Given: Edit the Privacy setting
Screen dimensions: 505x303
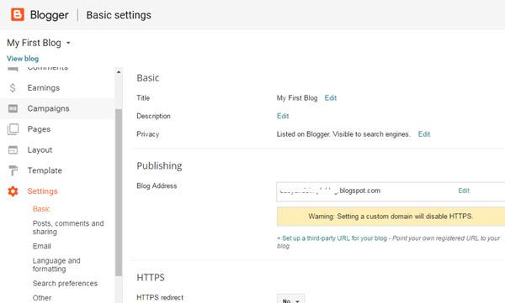Looking at the screenshot, I should pyautogui.click(x=424, y=134).
